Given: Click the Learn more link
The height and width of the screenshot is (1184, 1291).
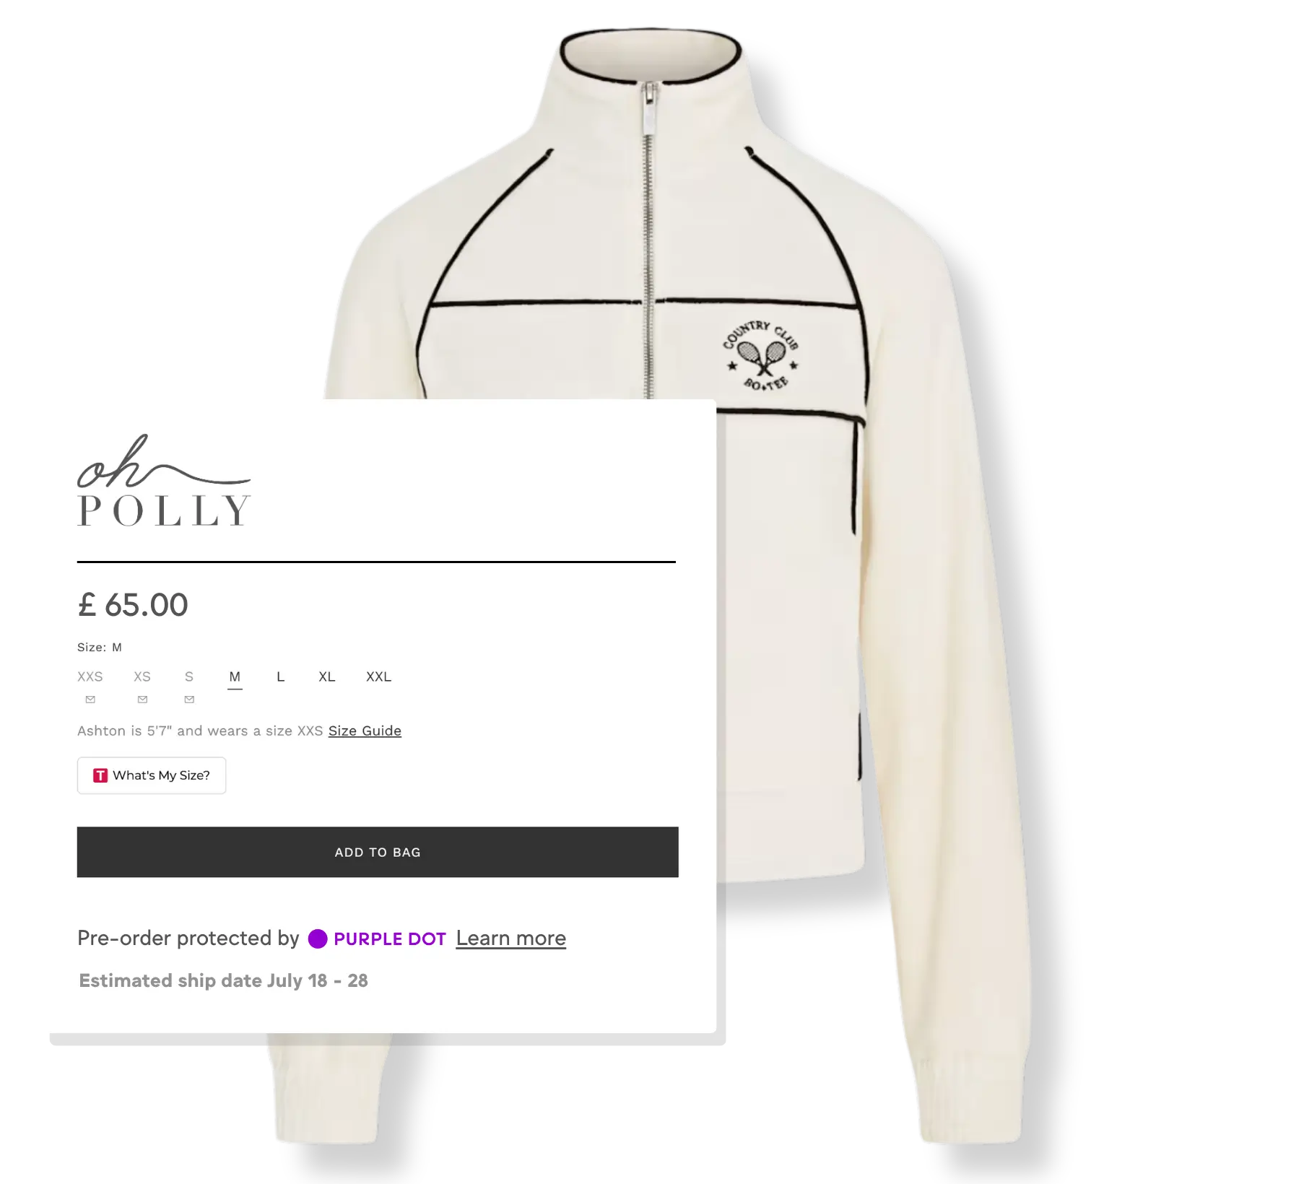Looking at the screenshot, I should 511,939.
